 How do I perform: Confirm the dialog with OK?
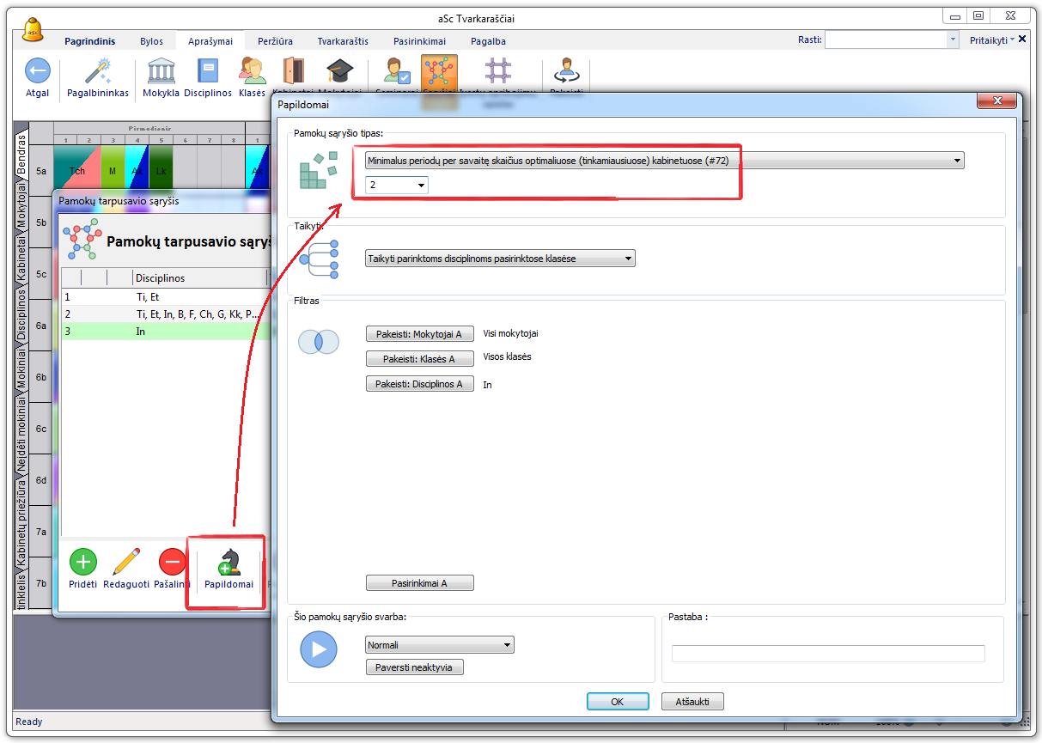618,702
